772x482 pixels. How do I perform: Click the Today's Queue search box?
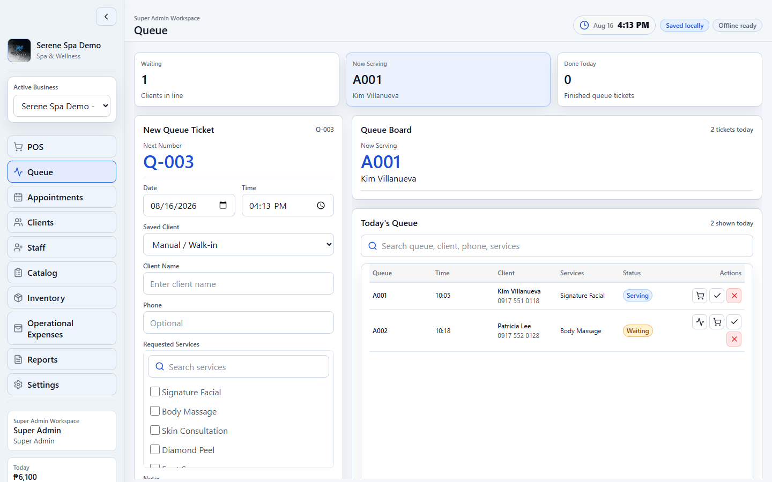(557, 246)
